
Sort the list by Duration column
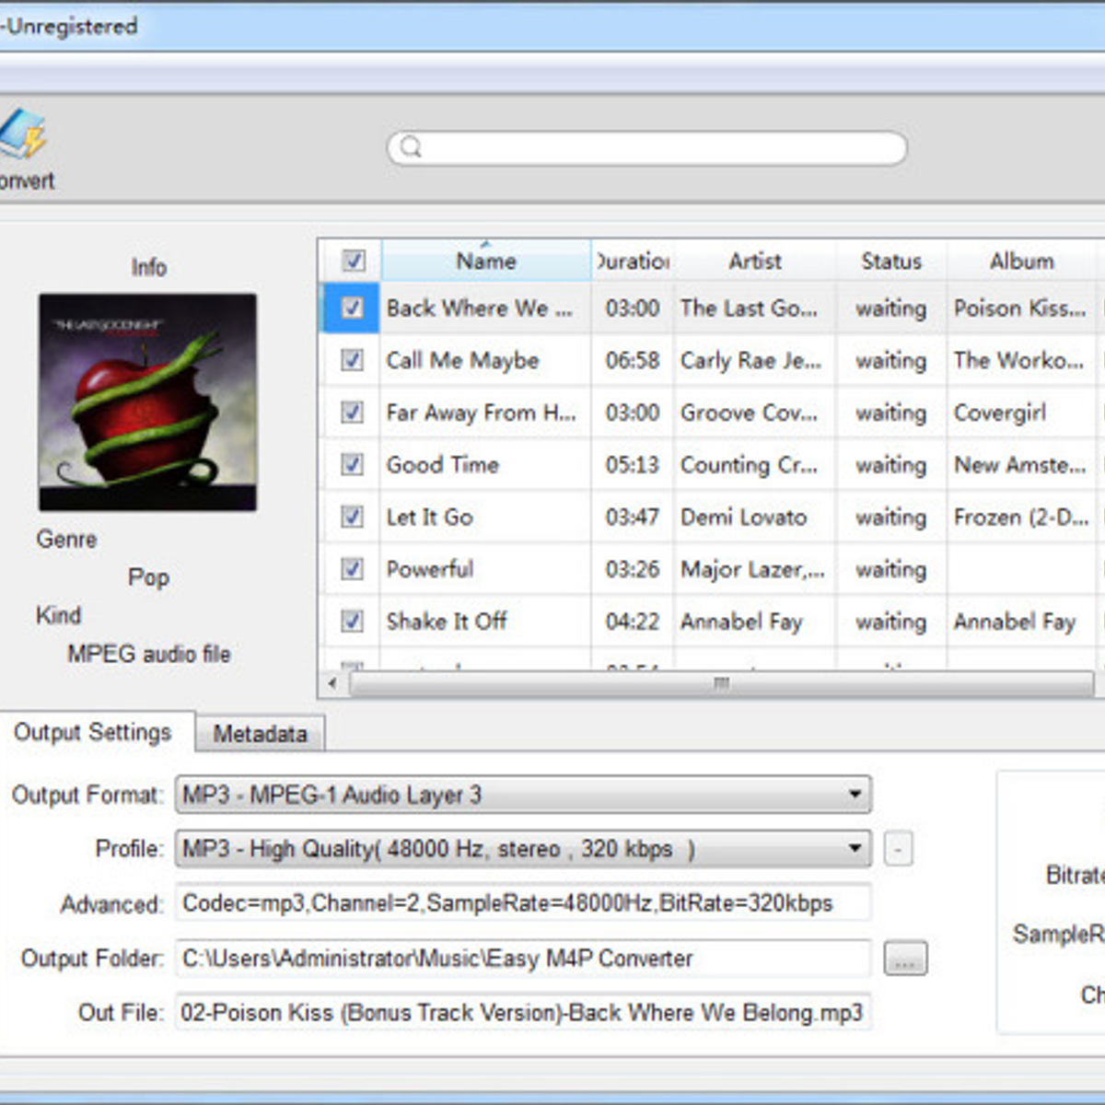(x=632, y=261)
